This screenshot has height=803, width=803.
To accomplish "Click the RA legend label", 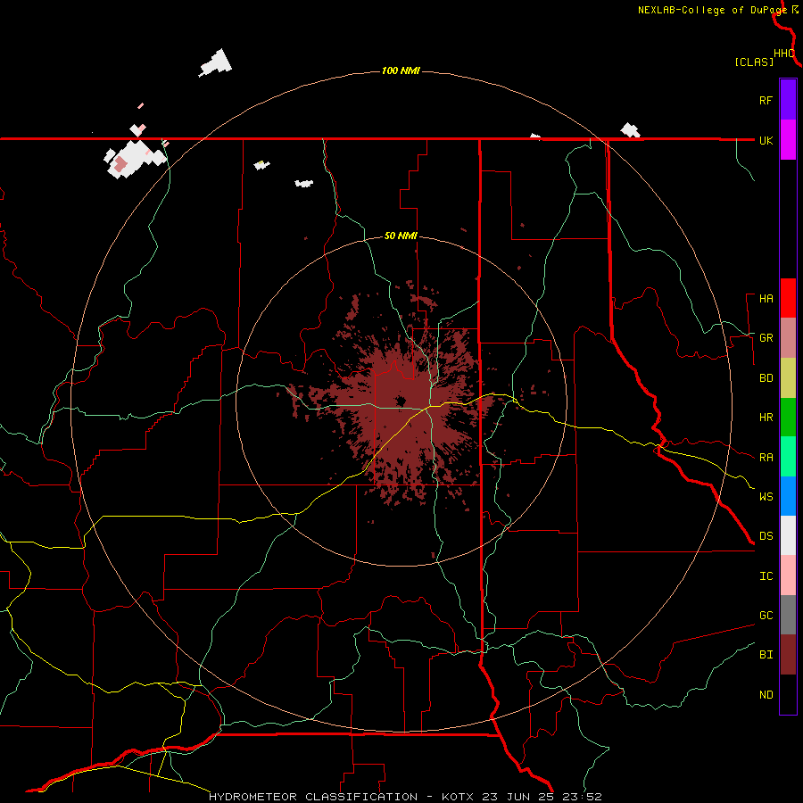I will click(x=766, y=458).
